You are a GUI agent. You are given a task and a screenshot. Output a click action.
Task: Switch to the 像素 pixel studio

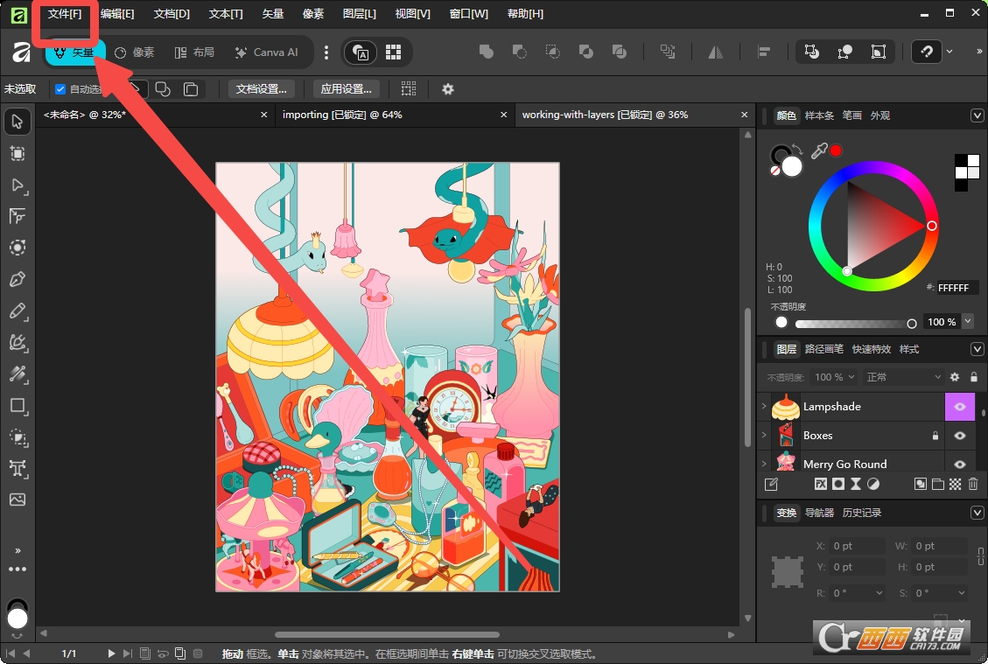[134, 52]
